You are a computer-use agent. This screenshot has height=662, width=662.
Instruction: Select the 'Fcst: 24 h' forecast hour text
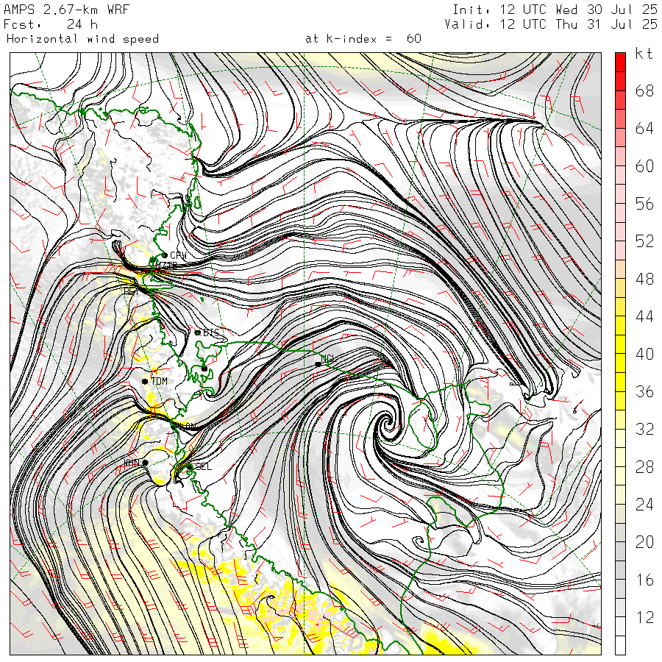click(51, 24)
